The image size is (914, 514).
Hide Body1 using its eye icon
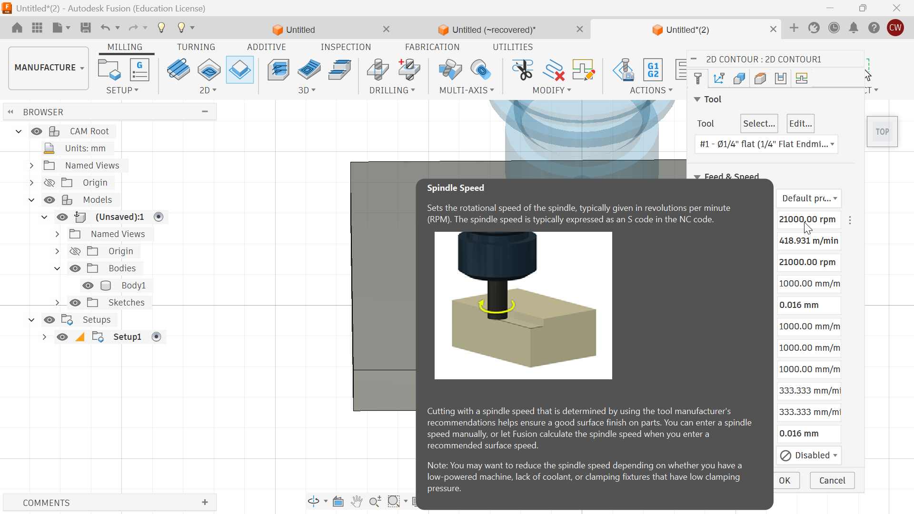click(x=88, y=286)
